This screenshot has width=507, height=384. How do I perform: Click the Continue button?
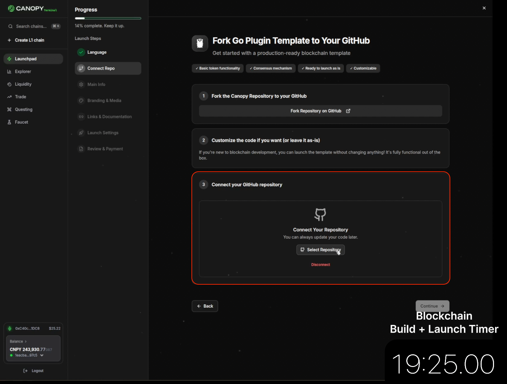point(432,306)
